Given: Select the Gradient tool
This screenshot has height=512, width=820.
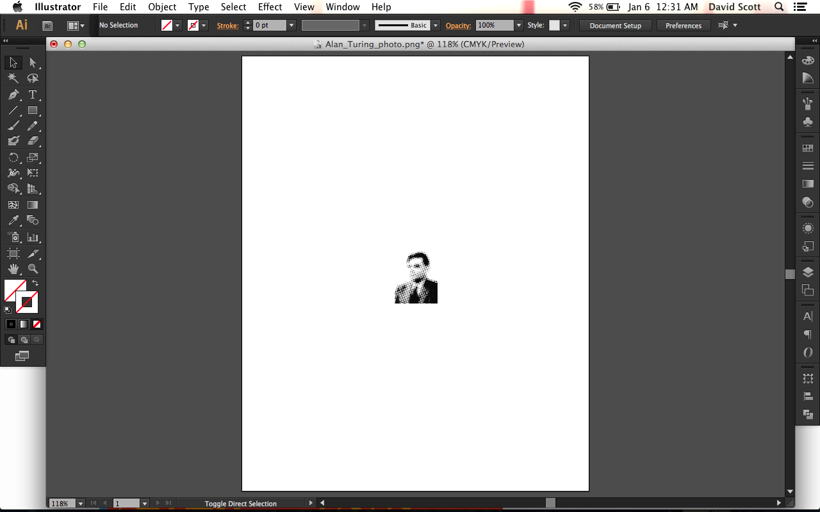Looking at the screenshot, I should click(33, 205).
